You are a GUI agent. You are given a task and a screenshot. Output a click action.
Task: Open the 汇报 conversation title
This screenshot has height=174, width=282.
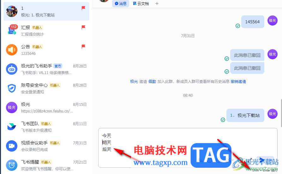point(26,27)
